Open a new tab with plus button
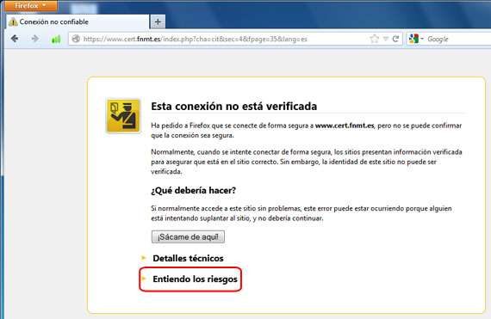Screen dimensions: 491x319 (x=158, y=21)
